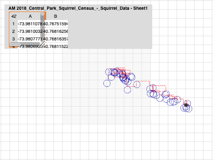Screen dimensions: 213x160
Task: Select column header A
Action: tap(30, 16)
